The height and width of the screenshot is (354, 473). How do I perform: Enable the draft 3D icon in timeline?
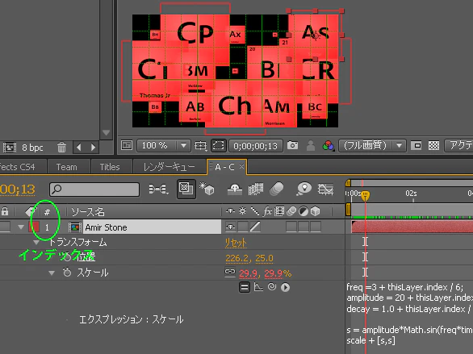click(207, 189)
